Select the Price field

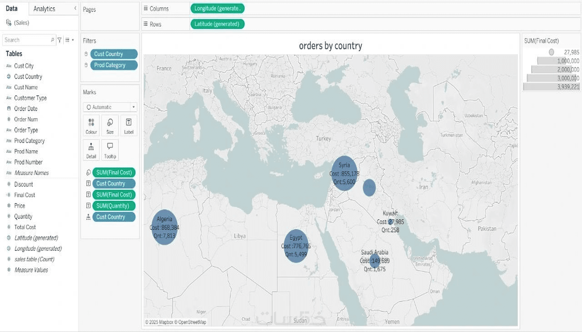click(20, 206)
